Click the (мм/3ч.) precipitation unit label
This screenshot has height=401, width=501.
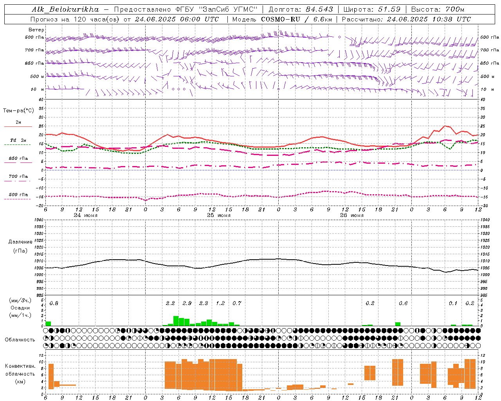click(20, 300)
